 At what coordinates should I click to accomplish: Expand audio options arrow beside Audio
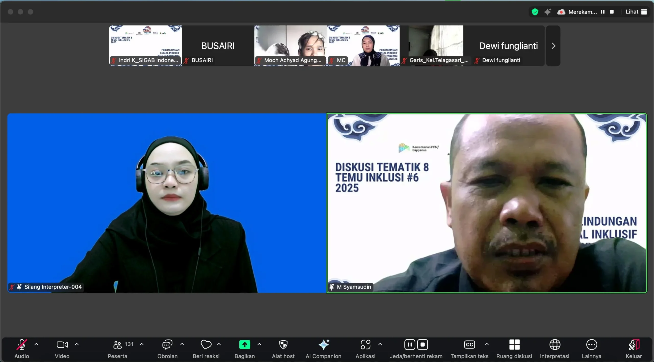coord(36,344)
